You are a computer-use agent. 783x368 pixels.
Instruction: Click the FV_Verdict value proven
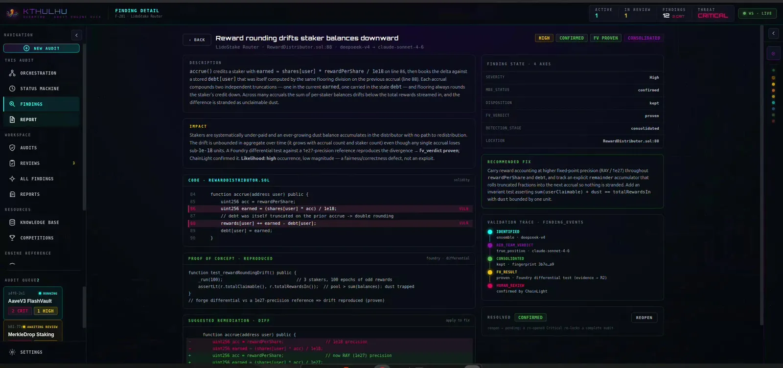click(652, 116)
